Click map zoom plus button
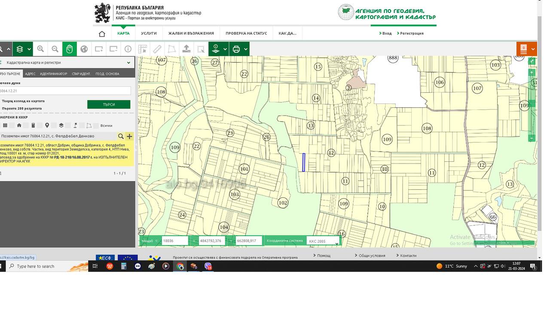Image resolution: width=550 pixels, height=309 pixels. click(532, 73)
